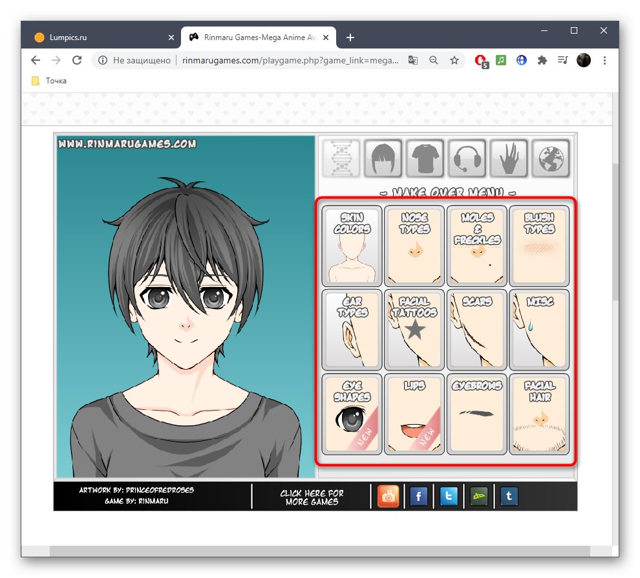Switch to Rinmaru Games-Mega Anime tab
This screenshot has width=640, height=578.
(x=260, y=37)
